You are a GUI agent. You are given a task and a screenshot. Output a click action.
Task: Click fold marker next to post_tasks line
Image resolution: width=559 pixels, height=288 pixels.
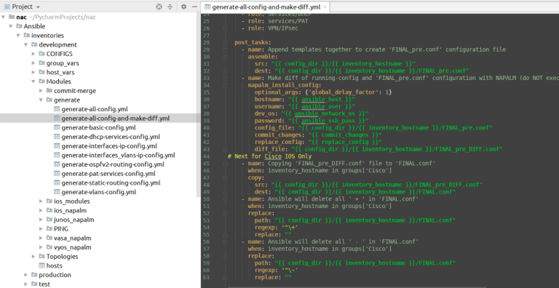(x=226, y=42)
